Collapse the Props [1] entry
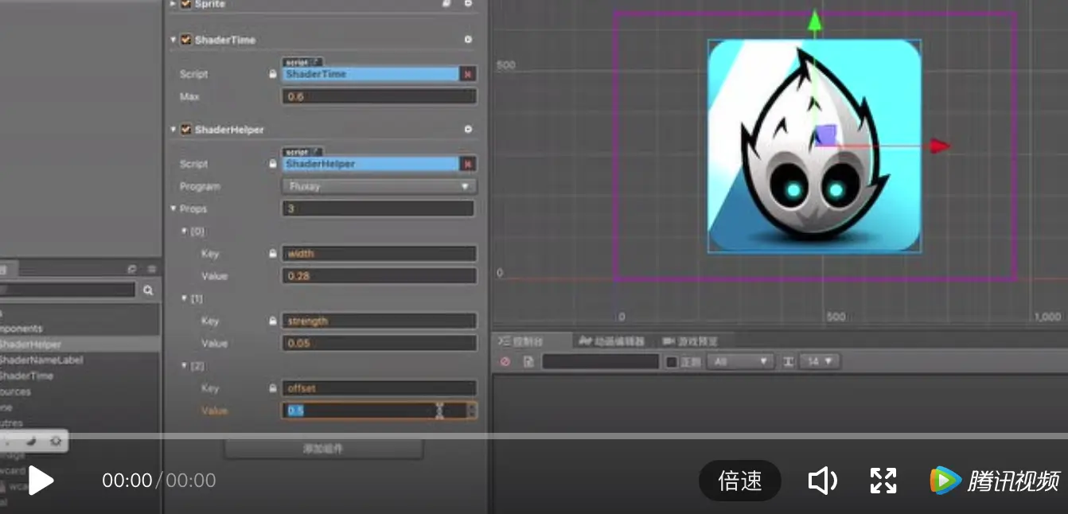The image size is (1068, 514). coord(184,298)
